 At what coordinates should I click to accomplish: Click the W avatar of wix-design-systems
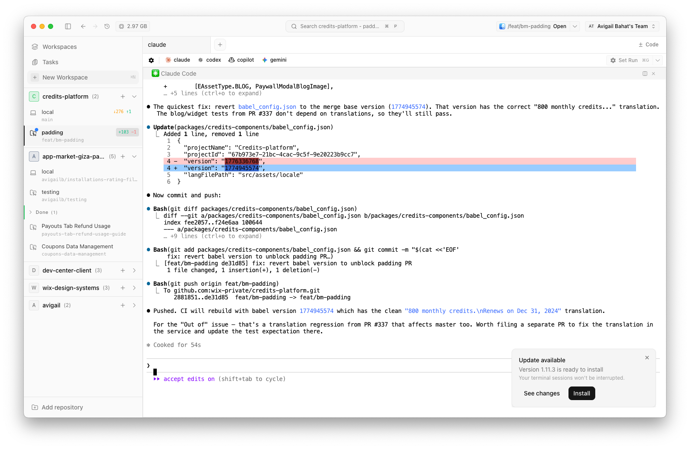(x=34, y=288)
